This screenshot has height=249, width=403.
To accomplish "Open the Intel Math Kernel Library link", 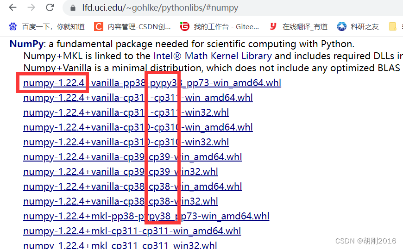I will coord(212,56).
